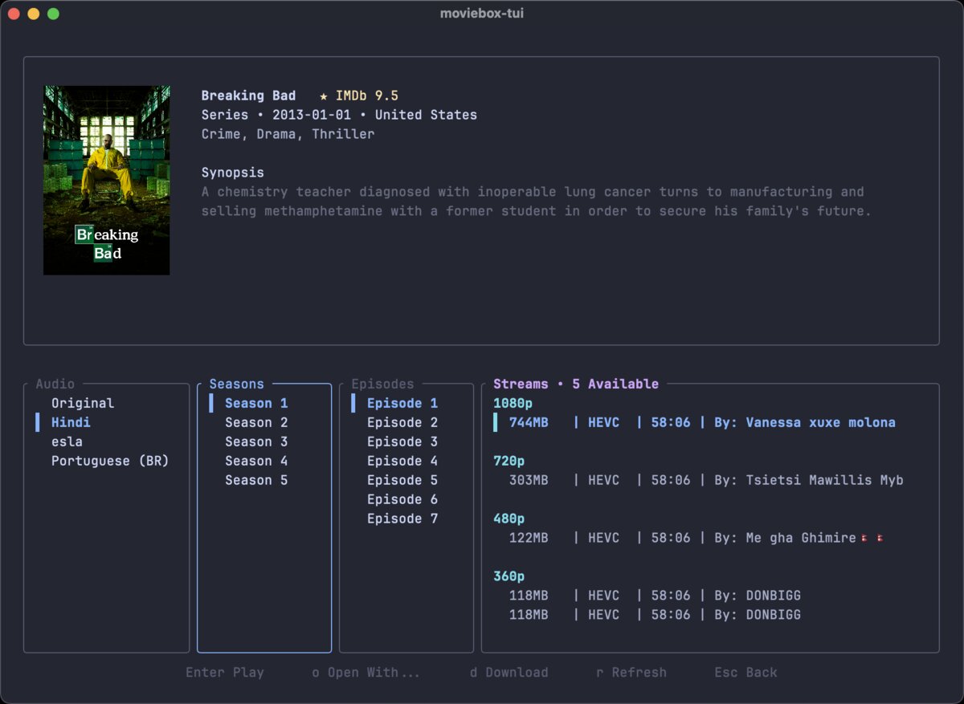
Task: Choose the 744MB 1080p stream by Vanessa
Action: pos(702,422)
